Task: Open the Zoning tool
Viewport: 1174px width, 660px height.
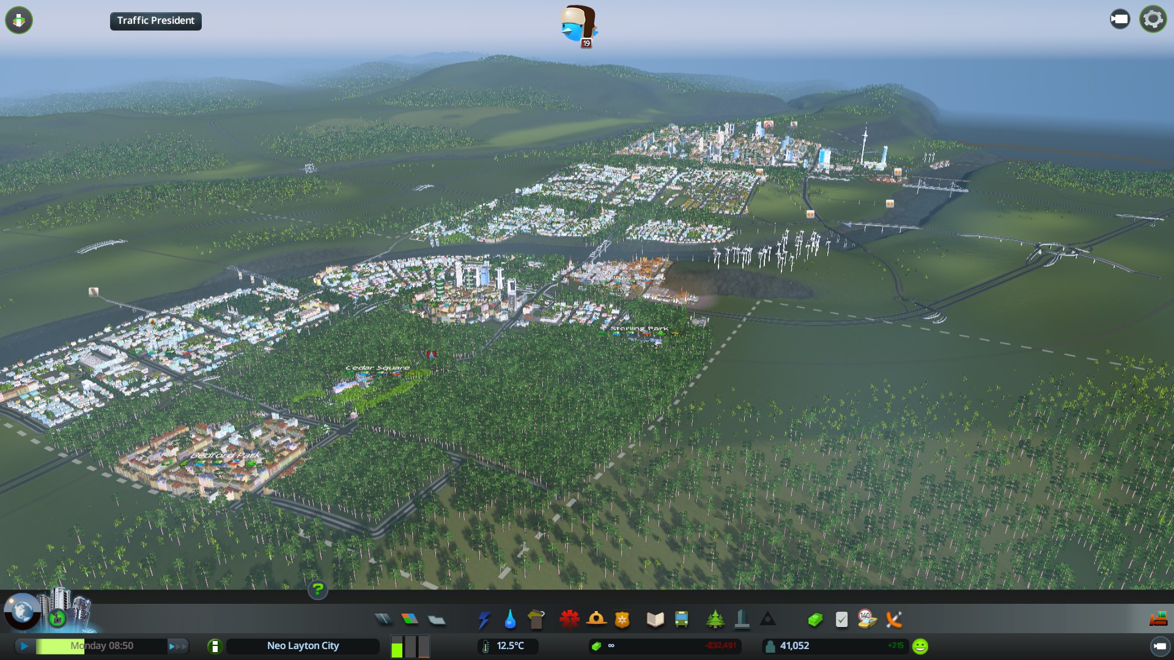Action: click(x=410, y=620)
